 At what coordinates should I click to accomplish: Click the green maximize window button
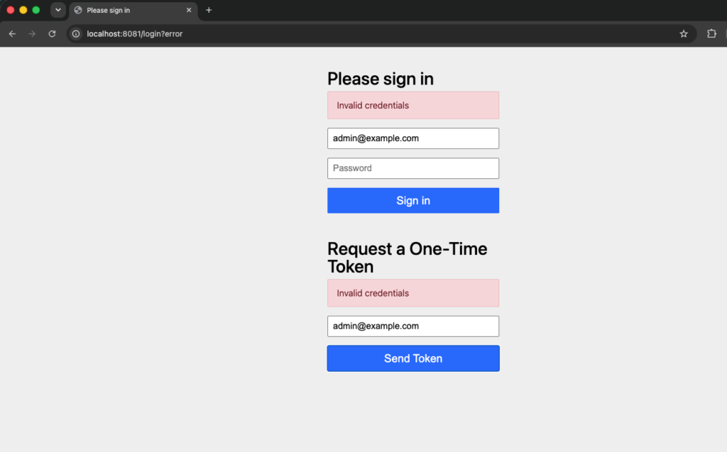click(x=36, y=10)
